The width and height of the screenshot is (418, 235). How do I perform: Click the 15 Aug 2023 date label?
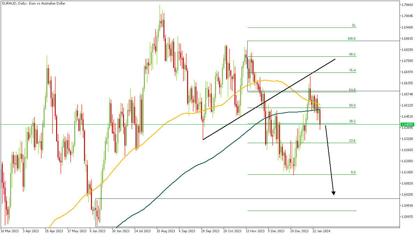pos(165,231)
